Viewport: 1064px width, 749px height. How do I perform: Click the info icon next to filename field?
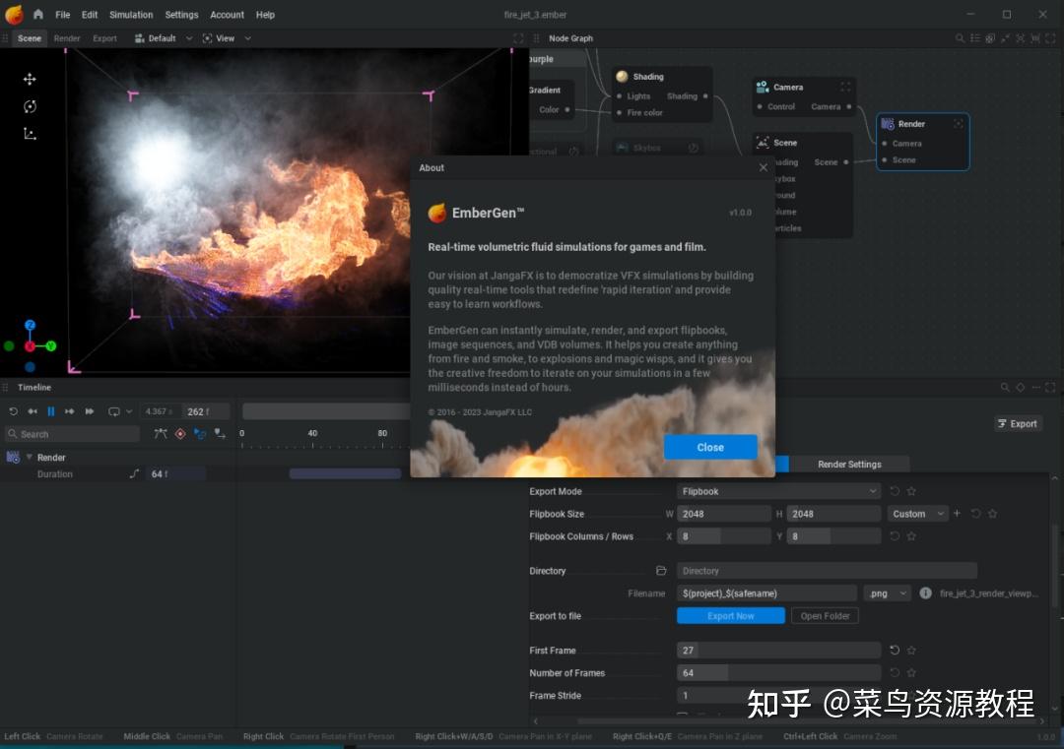point(924,593)
